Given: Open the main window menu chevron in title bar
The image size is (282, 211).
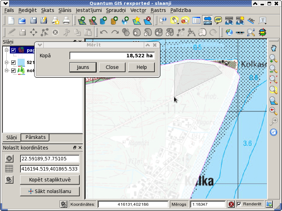Looking at the screenshot, I should coord(5,4).
